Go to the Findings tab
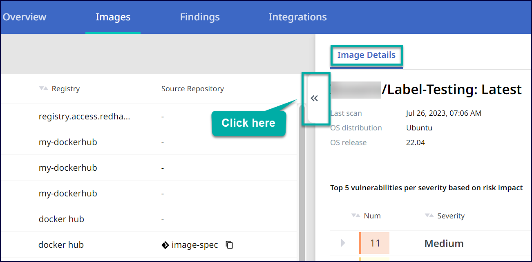 click(x=200, y=17)
